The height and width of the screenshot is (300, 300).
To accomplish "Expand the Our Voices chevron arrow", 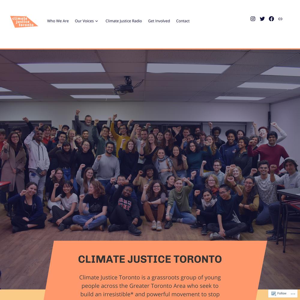I will [97, 21].
